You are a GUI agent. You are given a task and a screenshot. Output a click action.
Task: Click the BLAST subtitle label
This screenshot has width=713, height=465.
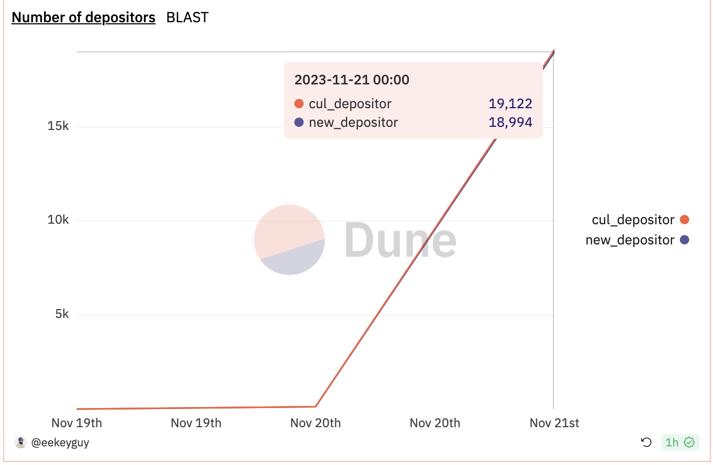(x=188, y=18)
